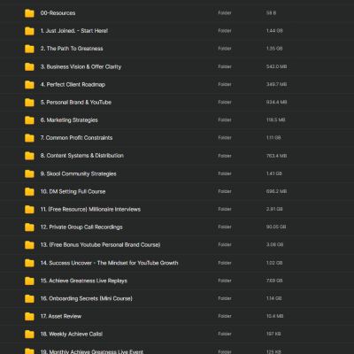
Task: Click the 90.05 GB size value
Action: [x=276, y=227]
